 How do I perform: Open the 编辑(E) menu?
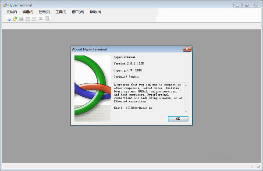point(28,12)
